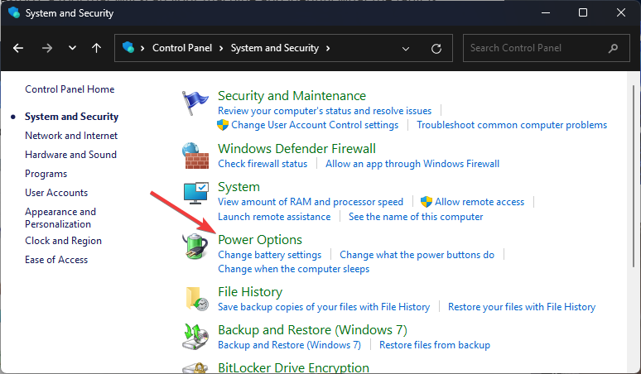Click the Security and Maintenance flag icon
Image resolution: width=641 pixels, height=374 pixels.
coord(195,103)
